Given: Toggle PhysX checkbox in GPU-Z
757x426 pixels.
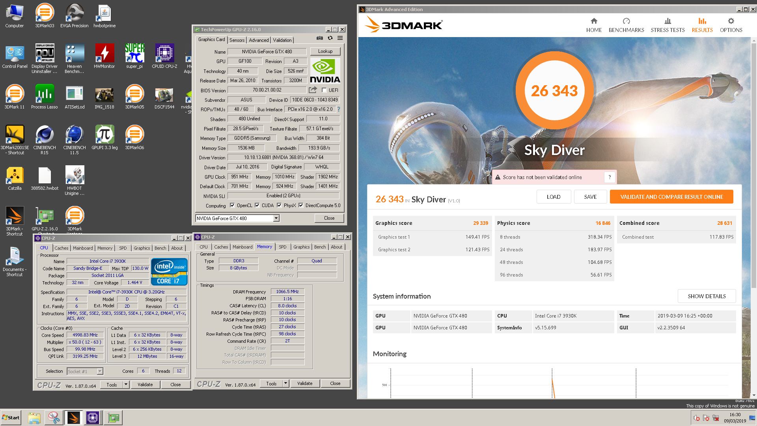Looking at the screenshot, I should [279, 206].
